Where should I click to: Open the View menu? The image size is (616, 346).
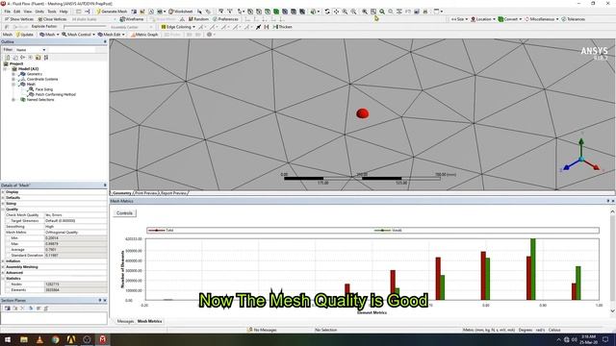(28, 12)
